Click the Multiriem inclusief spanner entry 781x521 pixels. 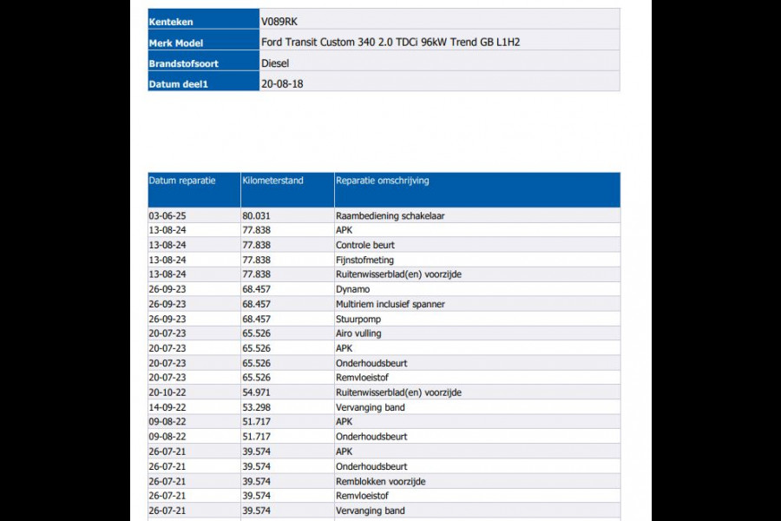point(390,304)
